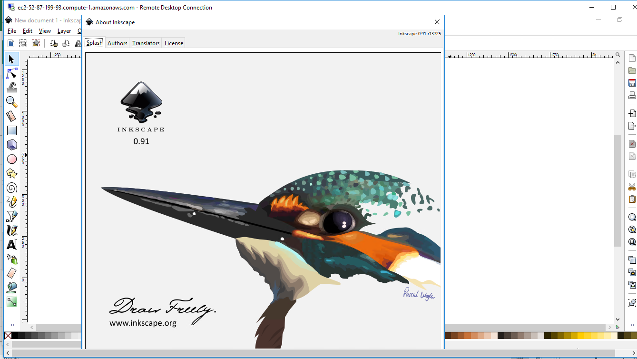The width and height of the screenshot is (637, 359).
Task: Activate the Text tool
Action: click(11, 244)
